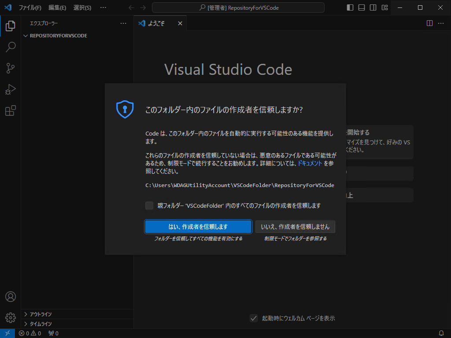The width and height of the screenshot is (451, 338).
Task: Expand the アウトライン section
Action: point(77,314)
